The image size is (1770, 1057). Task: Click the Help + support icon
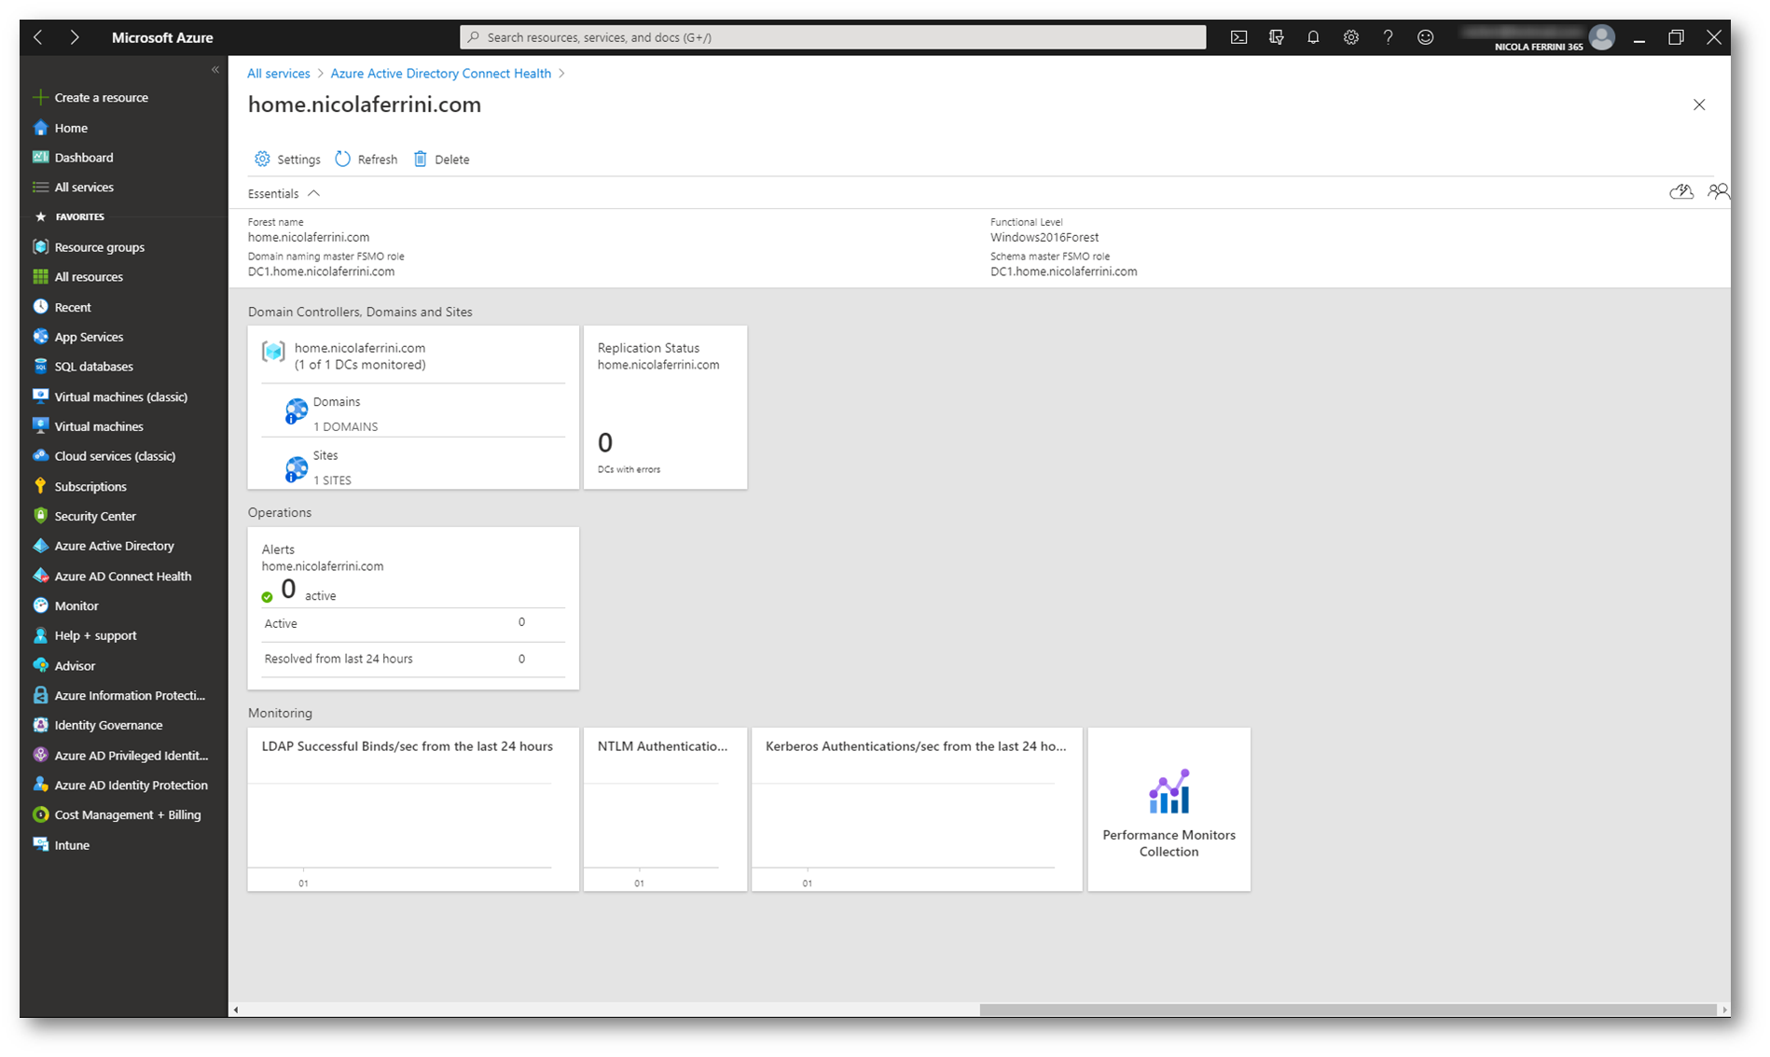(x=40, y=635)
